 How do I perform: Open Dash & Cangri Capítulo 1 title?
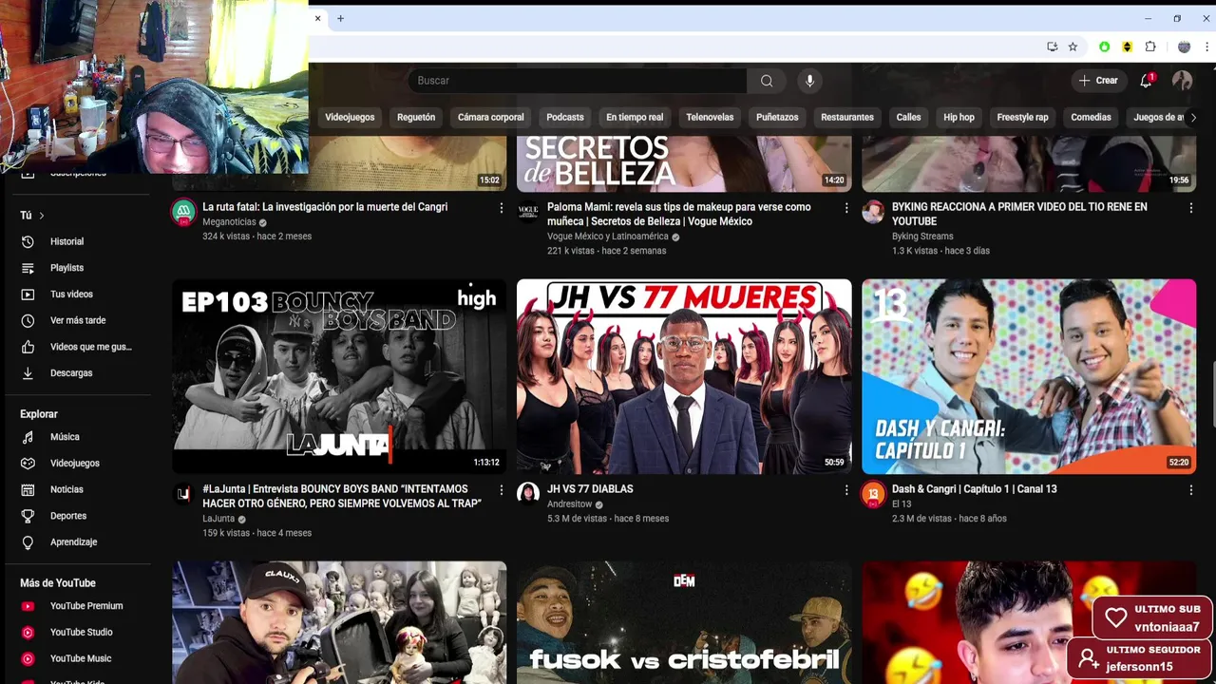click(x=974, y=489)
